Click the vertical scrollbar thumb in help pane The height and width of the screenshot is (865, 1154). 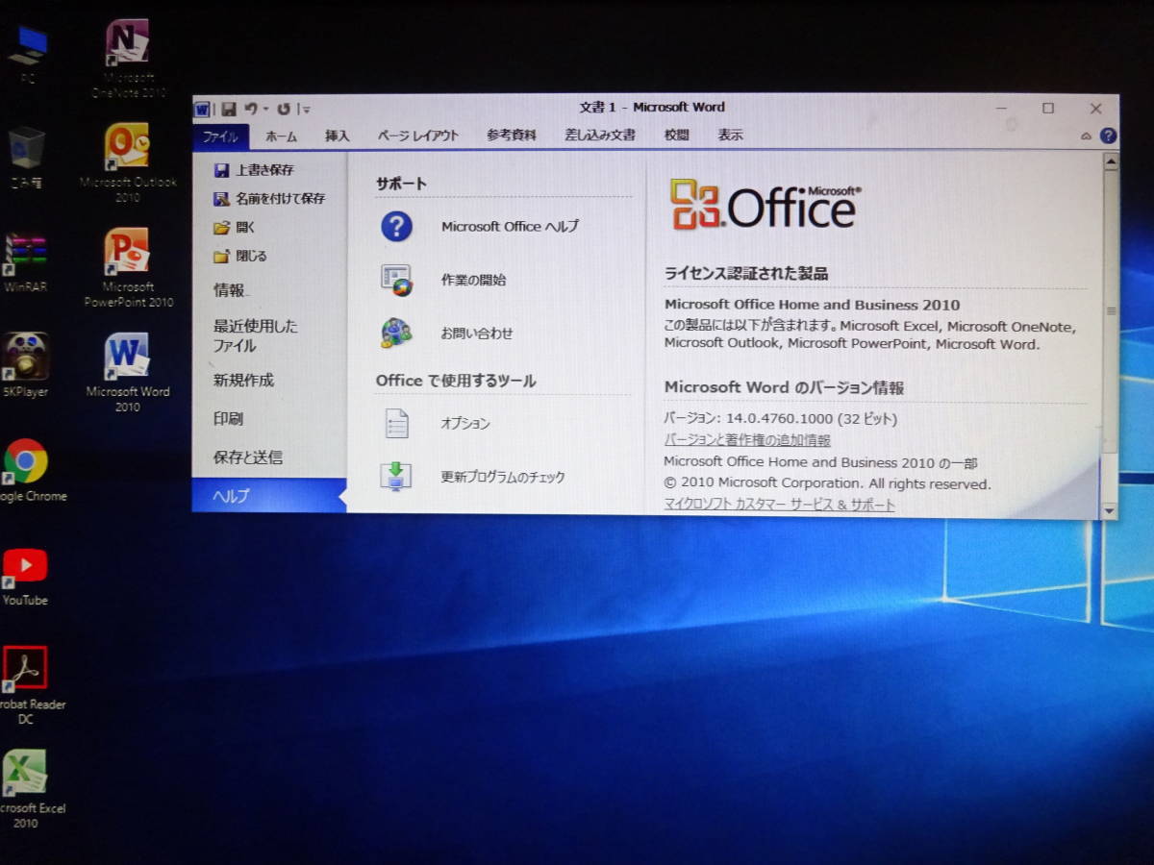(1111, 312)
